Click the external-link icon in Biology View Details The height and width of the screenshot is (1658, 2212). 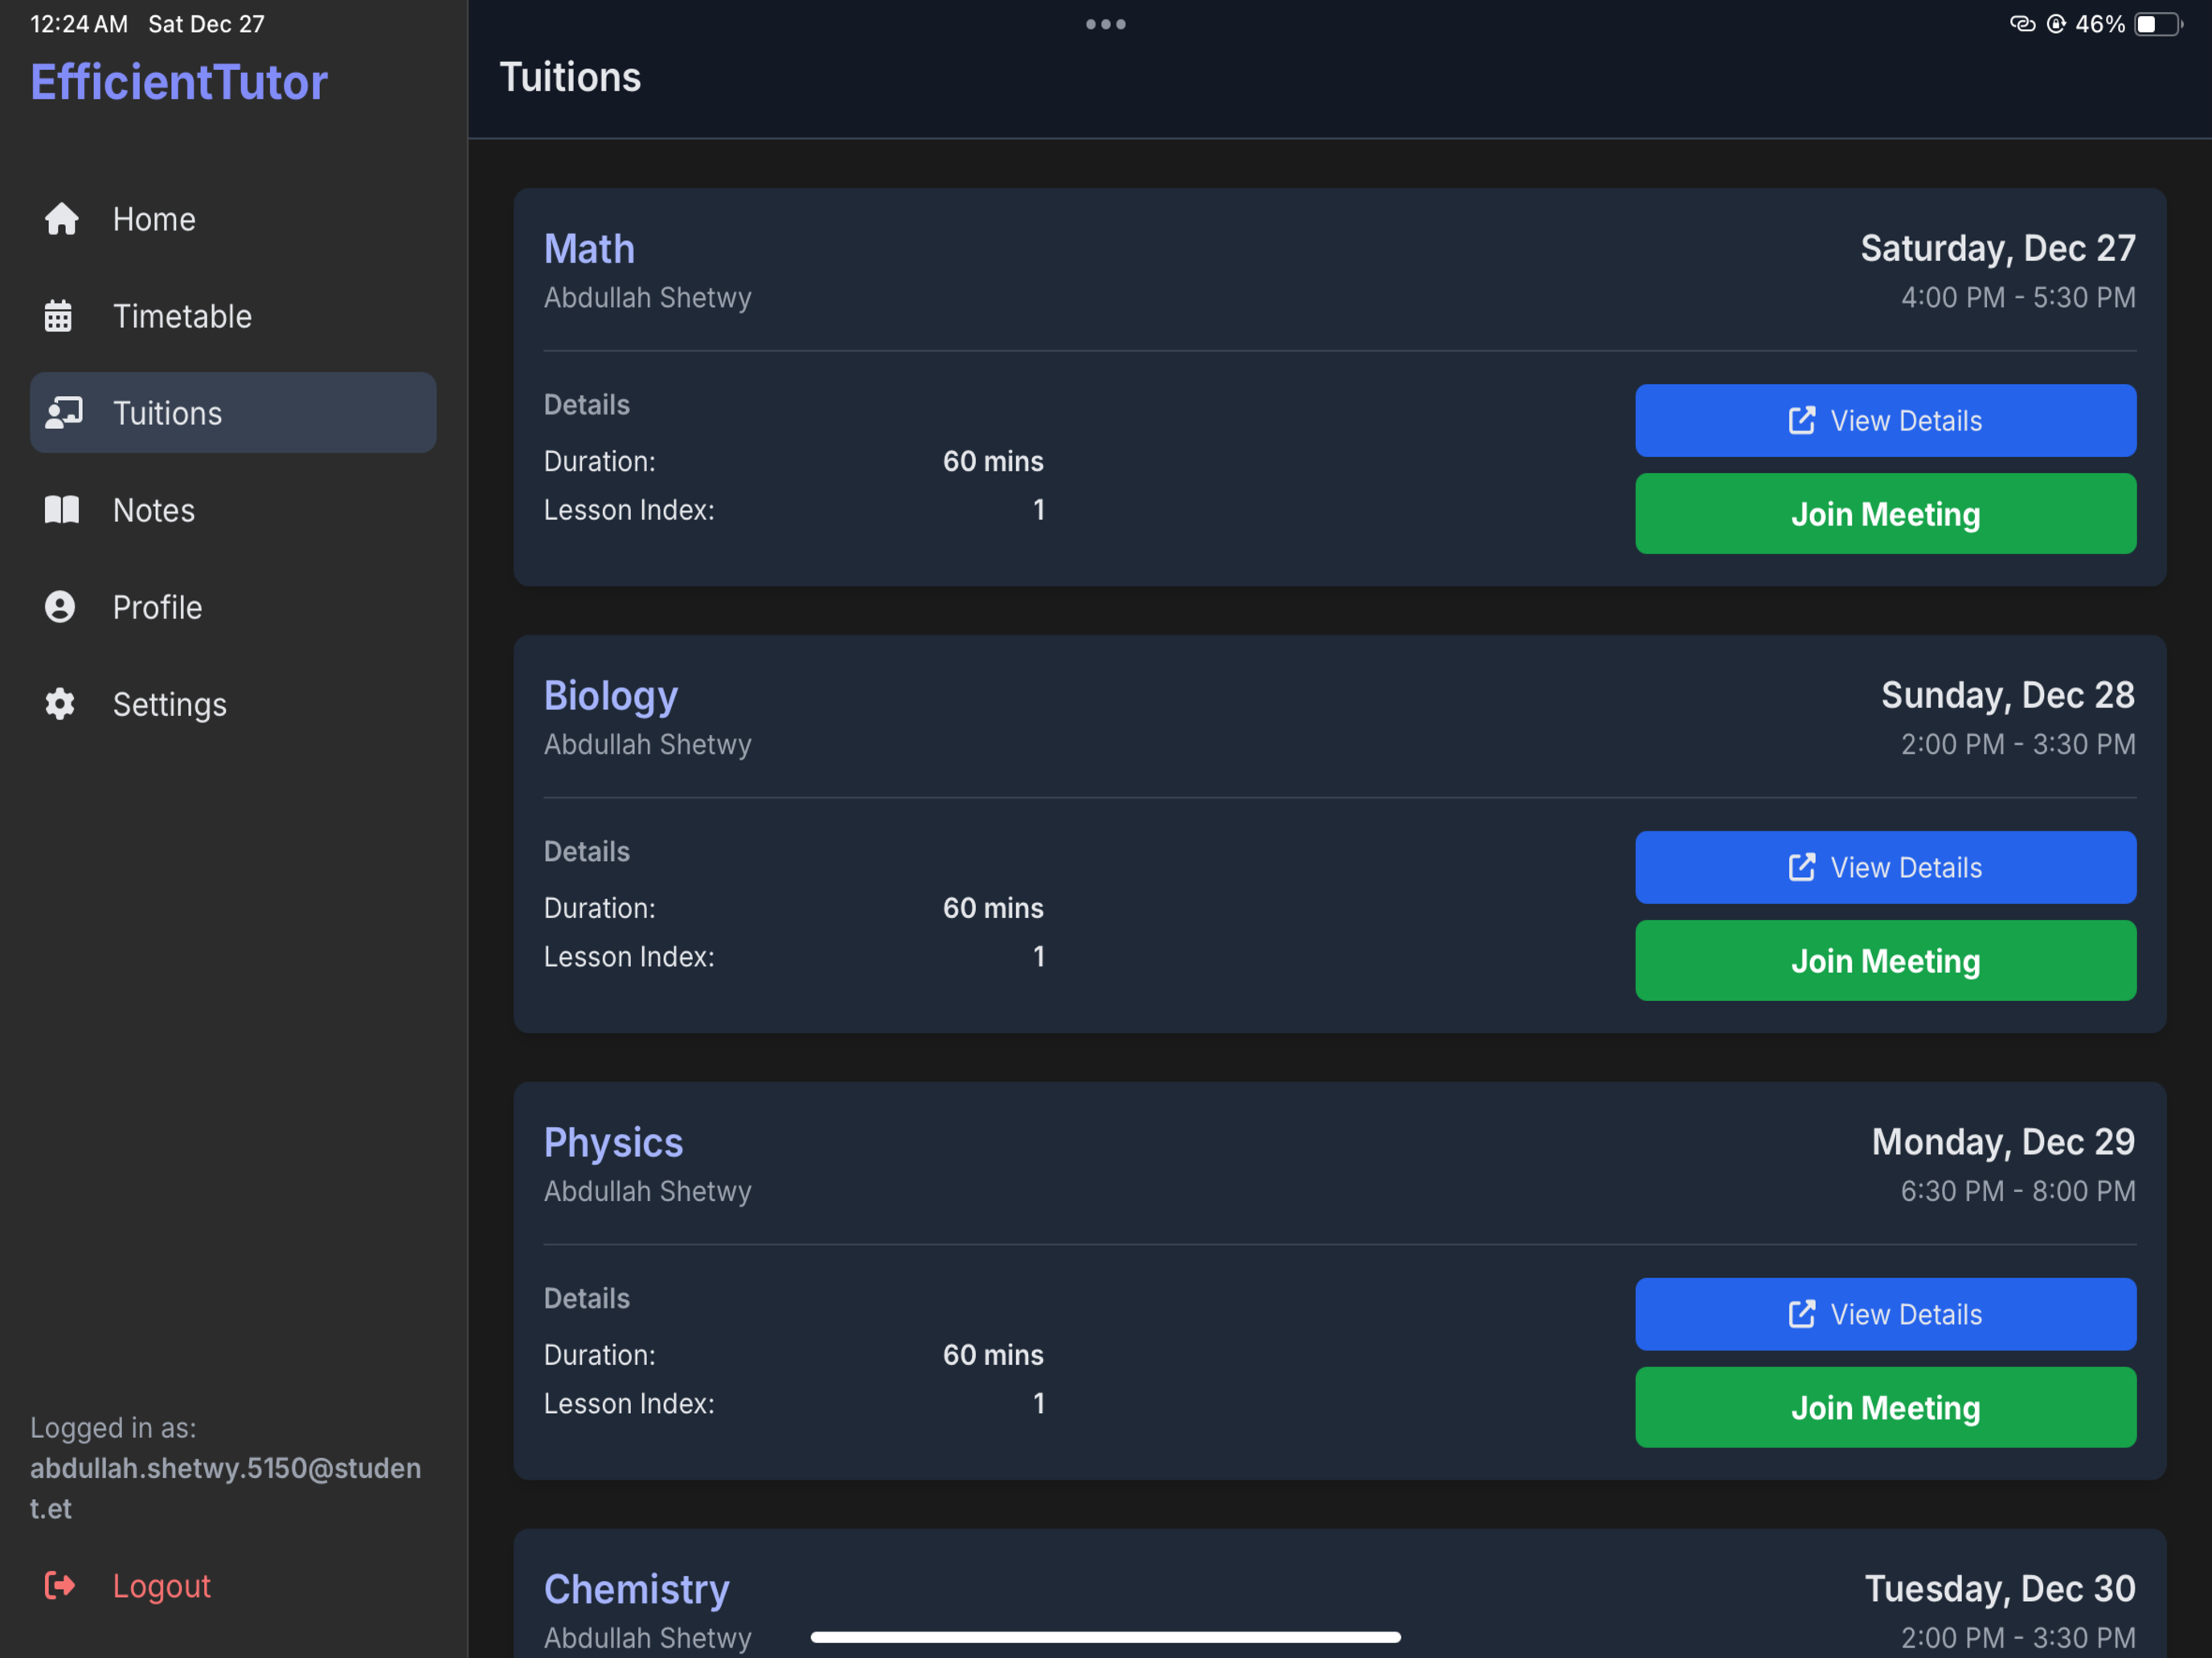(x=1801, y=868)
